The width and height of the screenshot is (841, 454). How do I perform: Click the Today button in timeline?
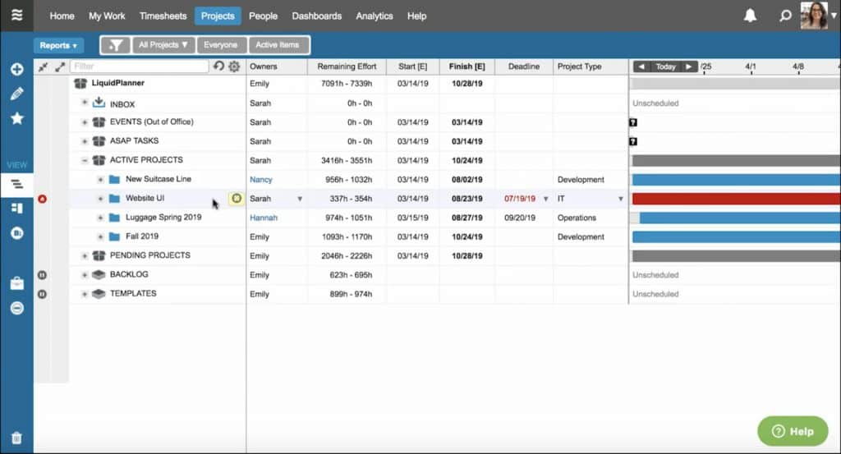click(665, 66)
